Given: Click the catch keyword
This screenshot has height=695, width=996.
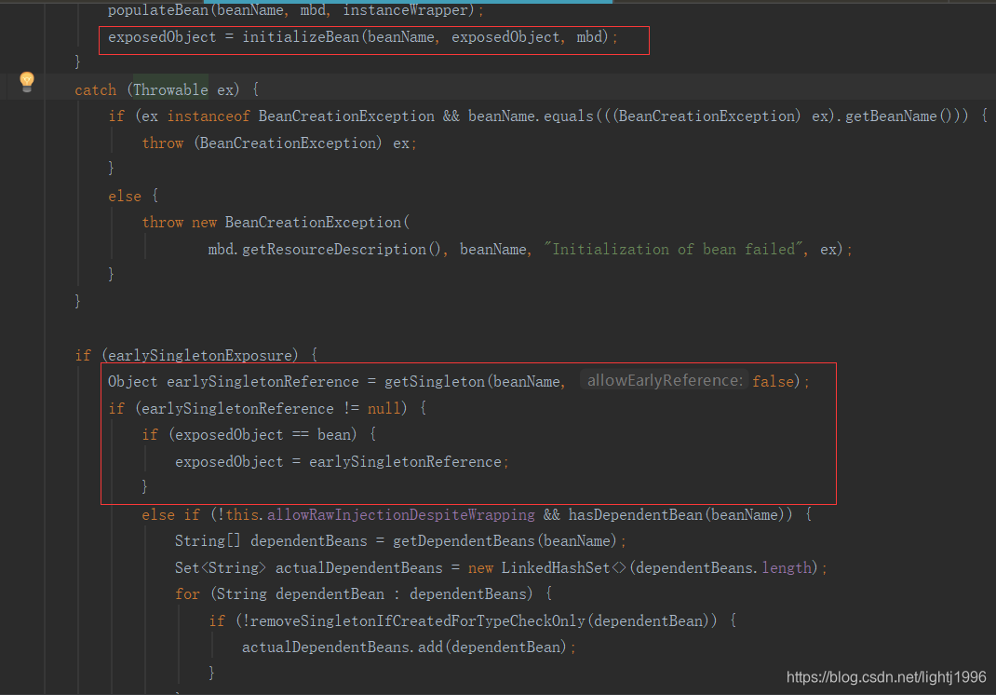Looking at the screenshot, I should (95, 89).
